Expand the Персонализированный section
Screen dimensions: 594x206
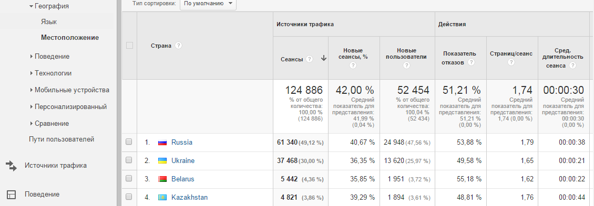(32, 107)
